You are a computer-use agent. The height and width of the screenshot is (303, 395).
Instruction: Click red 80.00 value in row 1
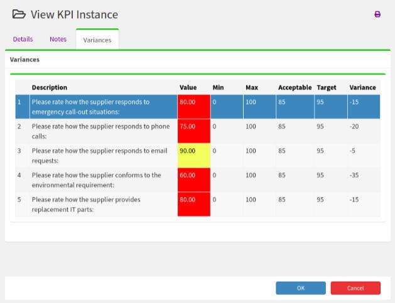pos(193,106)
